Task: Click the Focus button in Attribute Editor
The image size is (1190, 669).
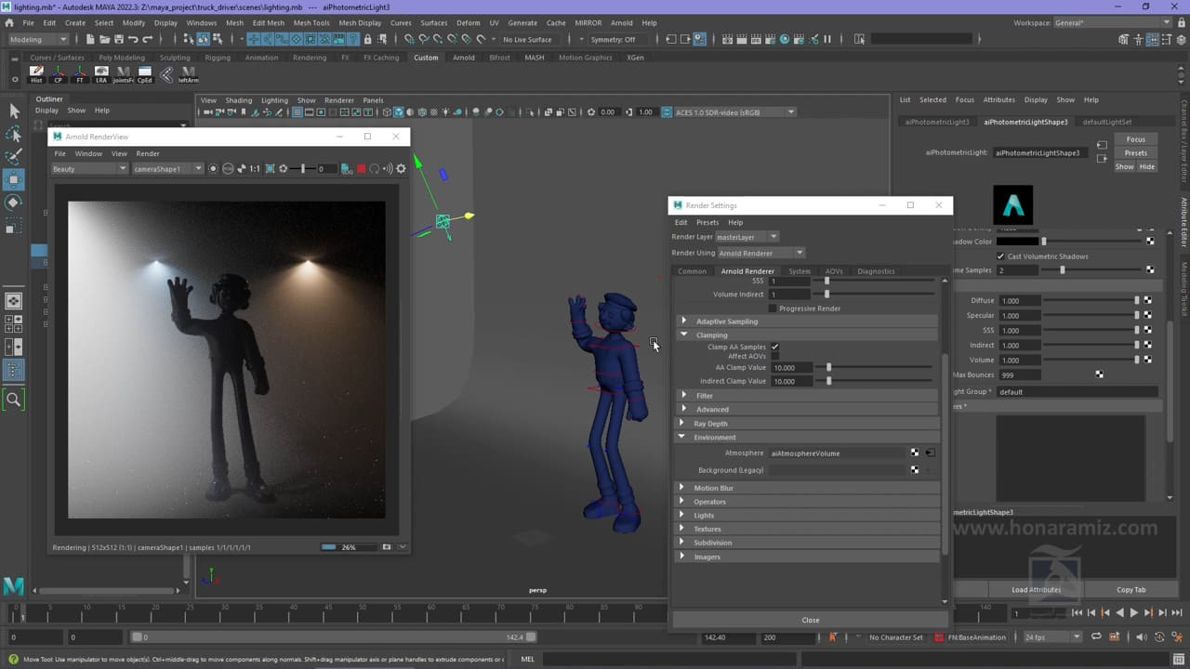Action: click(1136, 139)
